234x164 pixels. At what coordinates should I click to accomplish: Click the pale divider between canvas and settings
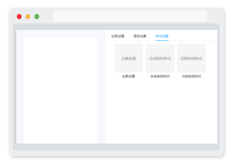[x=102, y=86]
